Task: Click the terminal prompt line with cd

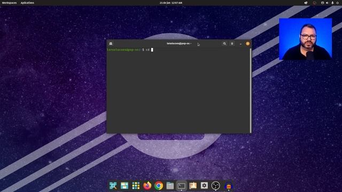Action: pos(130,50)
